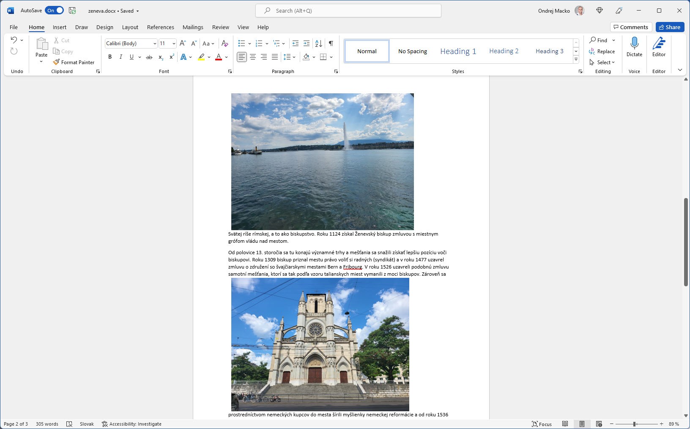
Task: Expand the font size dropdown
Action: (174, 43)
